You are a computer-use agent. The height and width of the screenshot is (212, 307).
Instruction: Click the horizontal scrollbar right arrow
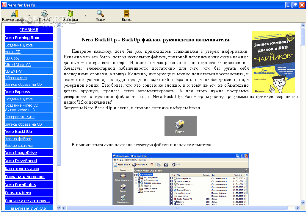point(297,208)
